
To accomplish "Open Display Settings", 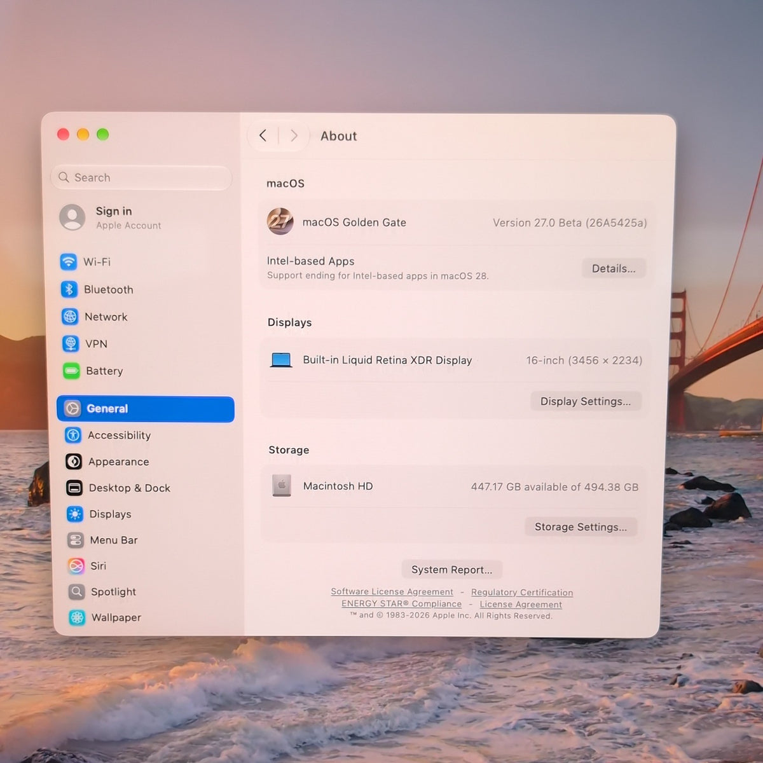I will 586,401.
